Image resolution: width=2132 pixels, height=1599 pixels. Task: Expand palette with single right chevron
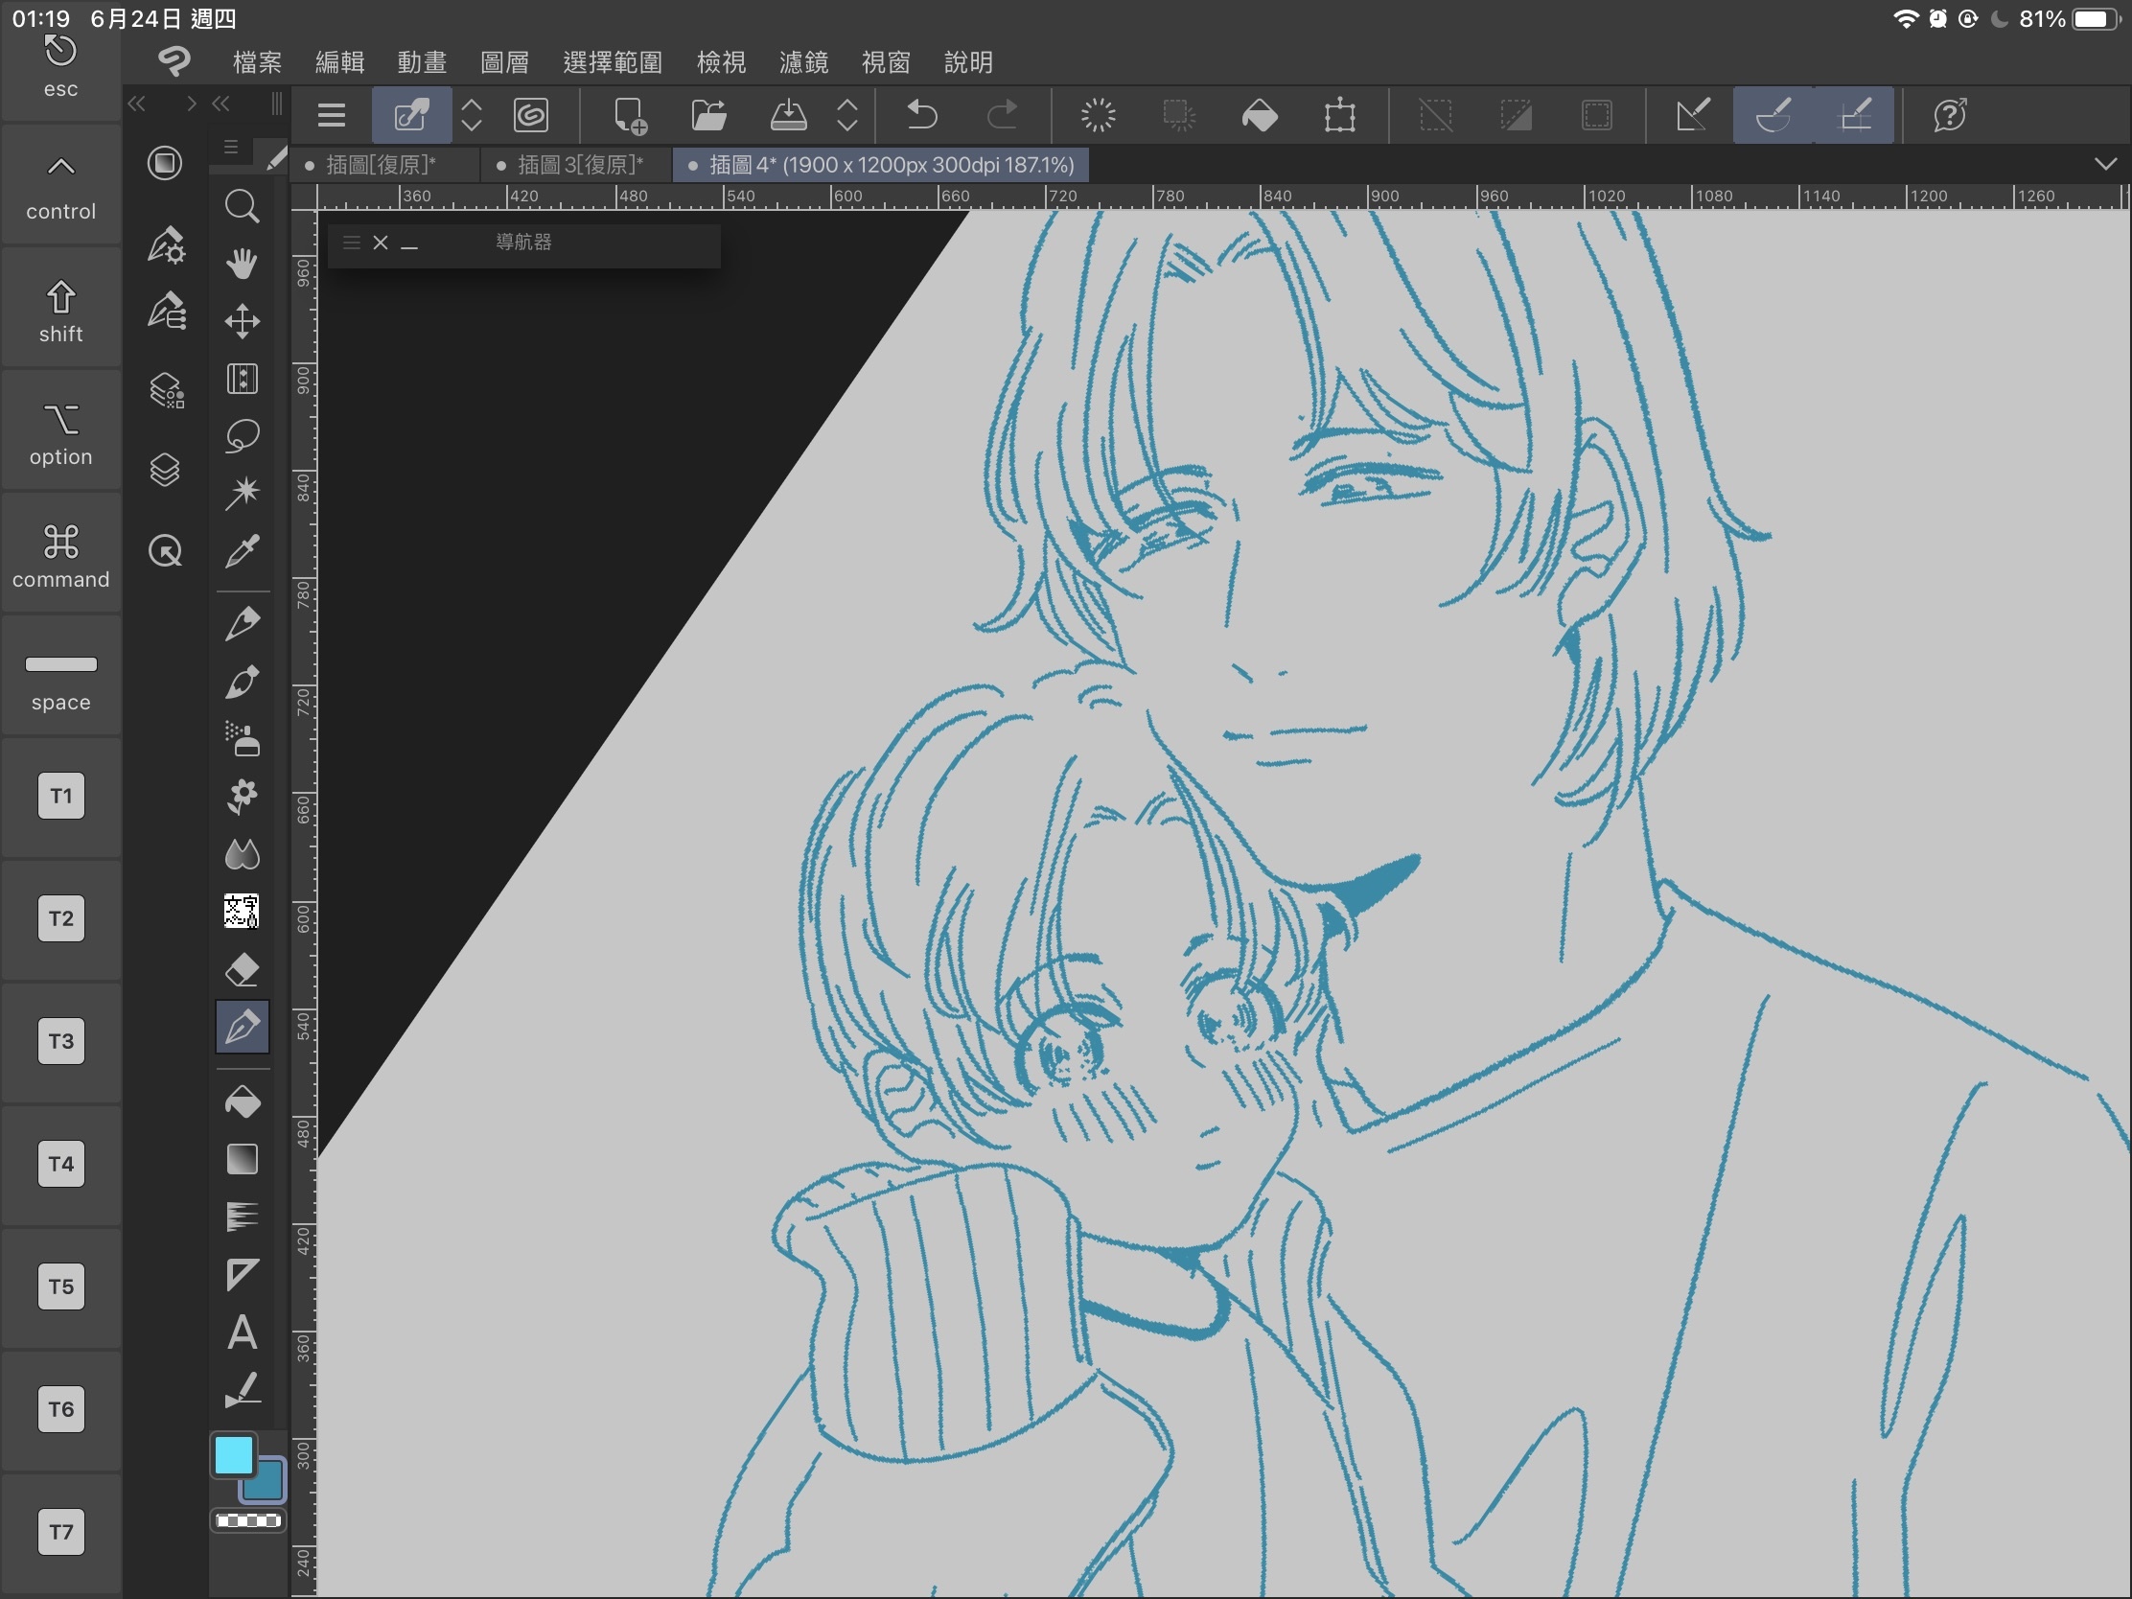tap(191, 104)
